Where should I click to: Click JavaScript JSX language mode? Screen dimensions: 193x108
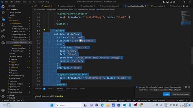(144, 101)
